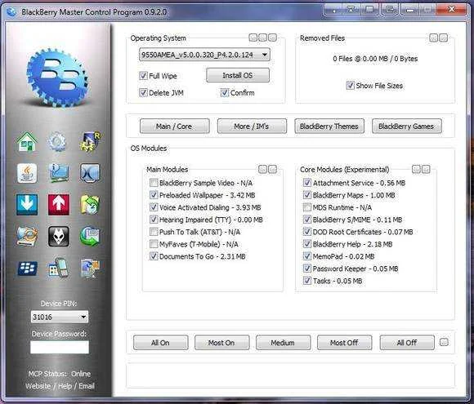Select the Medium preset button
This screenshot has width=474, height=404.
[x=283, y=343]
